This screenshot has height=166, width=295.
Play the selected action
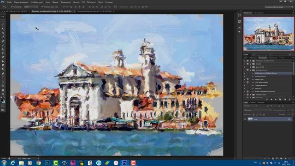(x=276, y=100)
